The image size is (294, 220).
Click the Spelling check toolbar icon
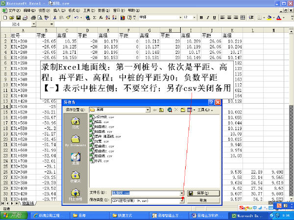[47, 18]
